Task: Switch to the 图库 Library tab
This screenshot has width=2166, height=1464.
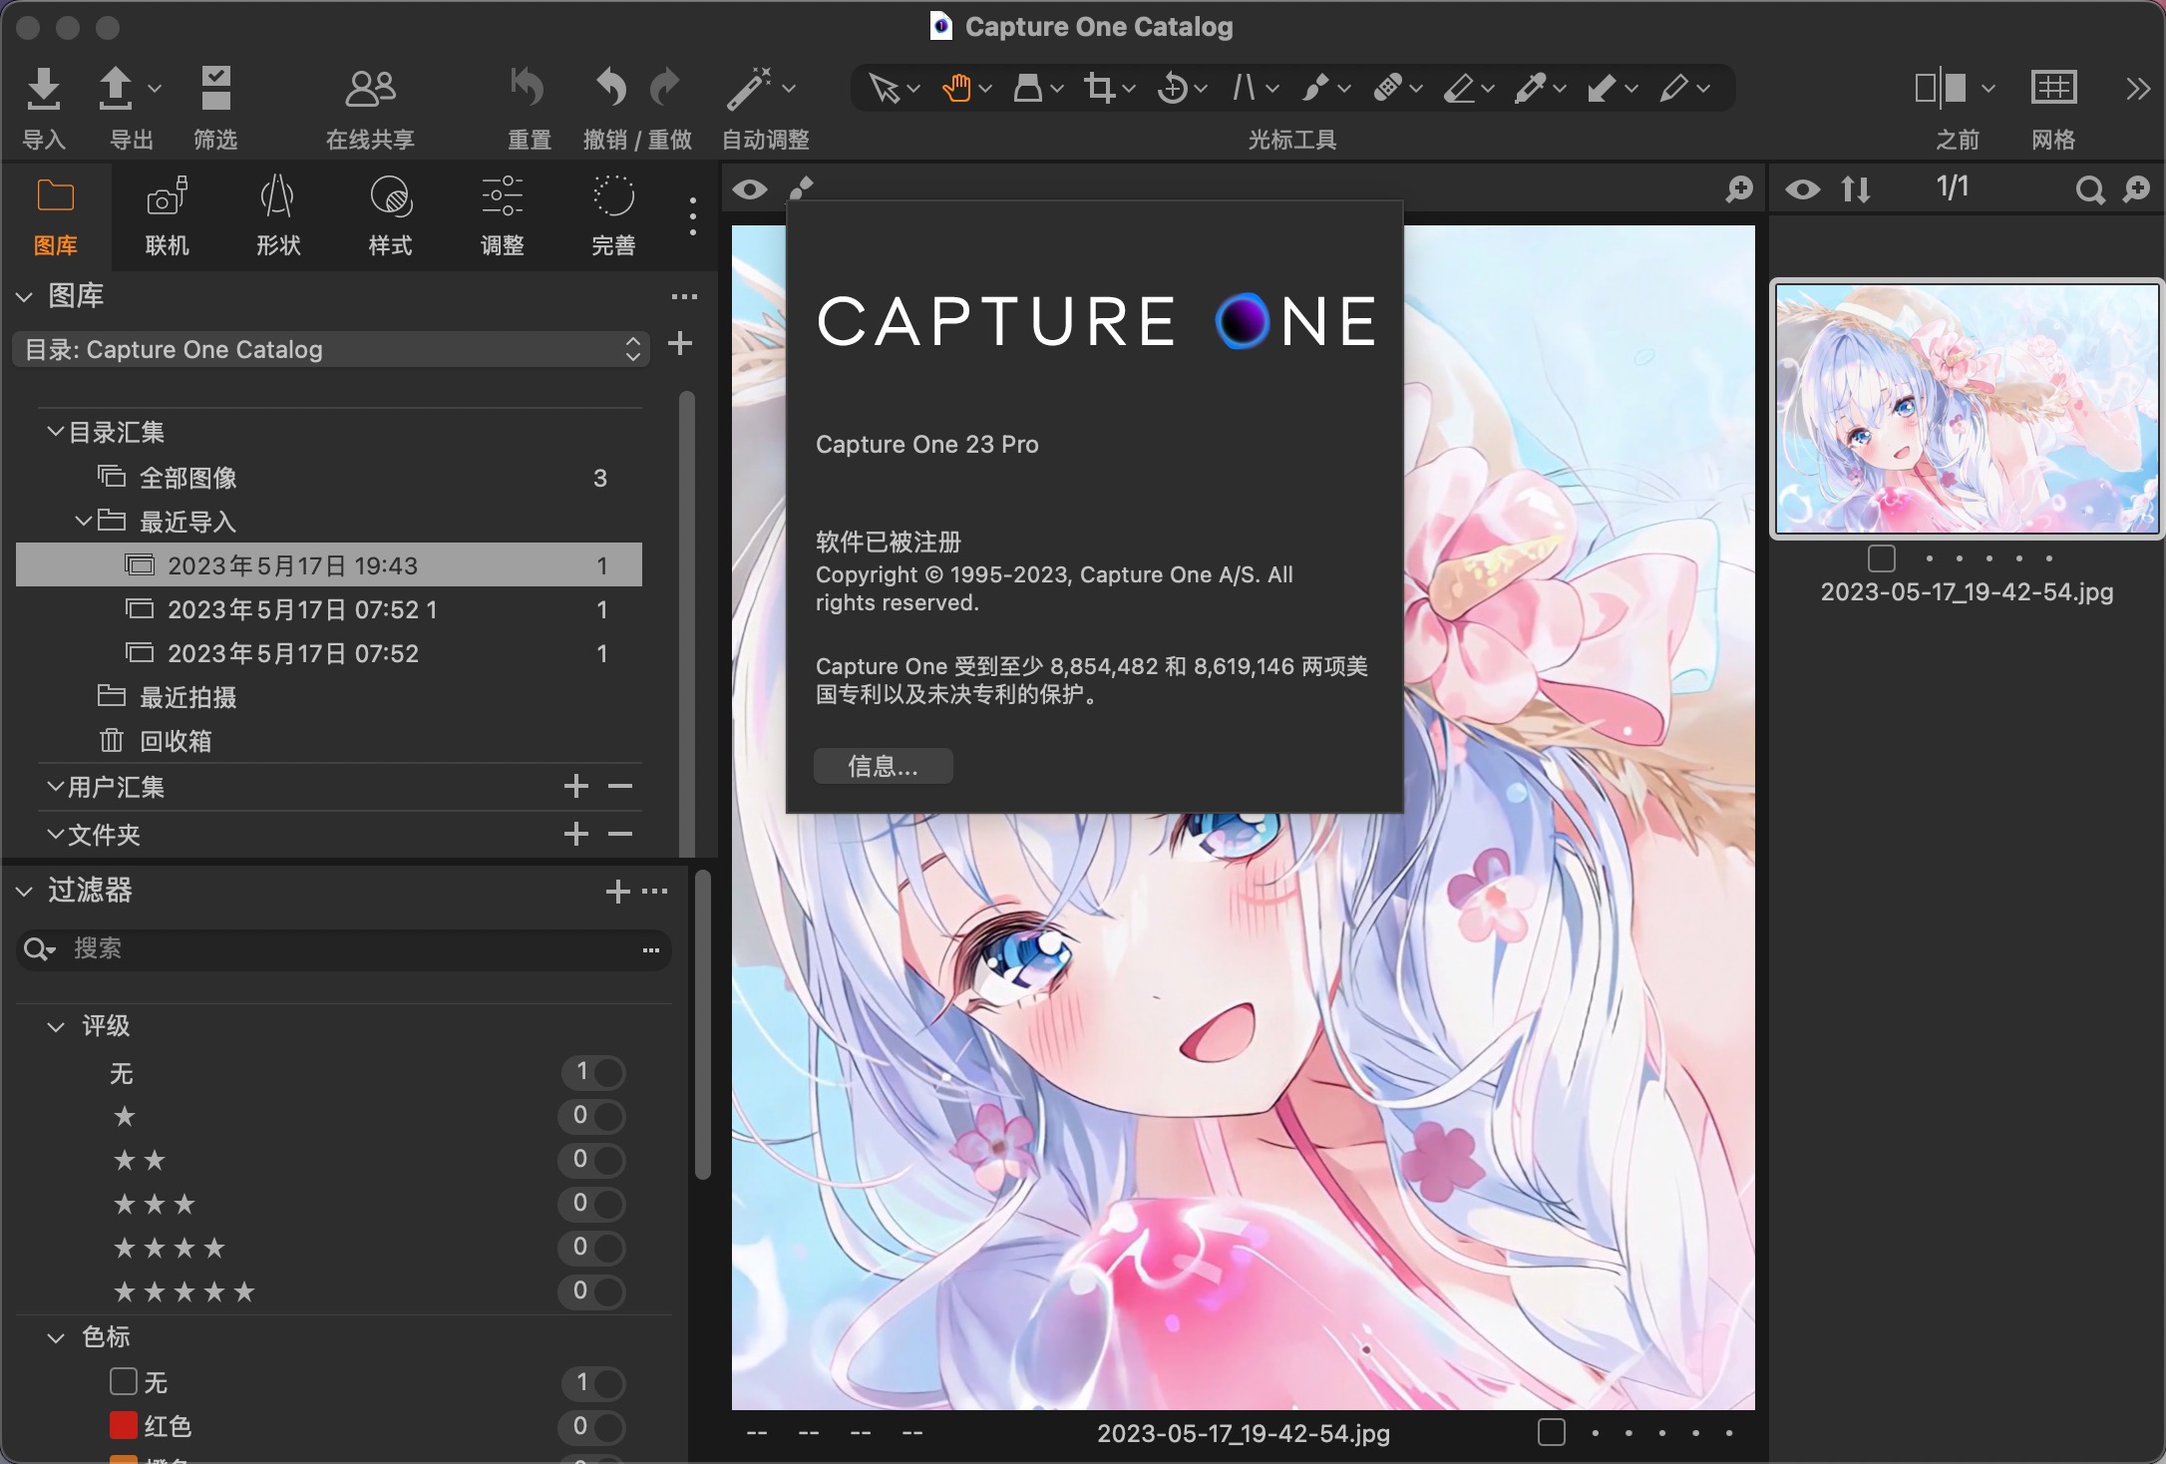Action: click(x=56, y=216)
